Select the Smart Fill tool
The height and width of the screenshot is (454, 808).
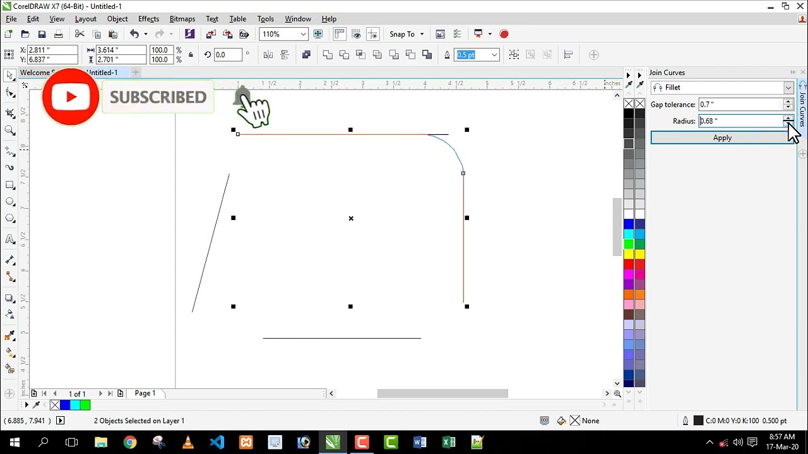[10, 369]
